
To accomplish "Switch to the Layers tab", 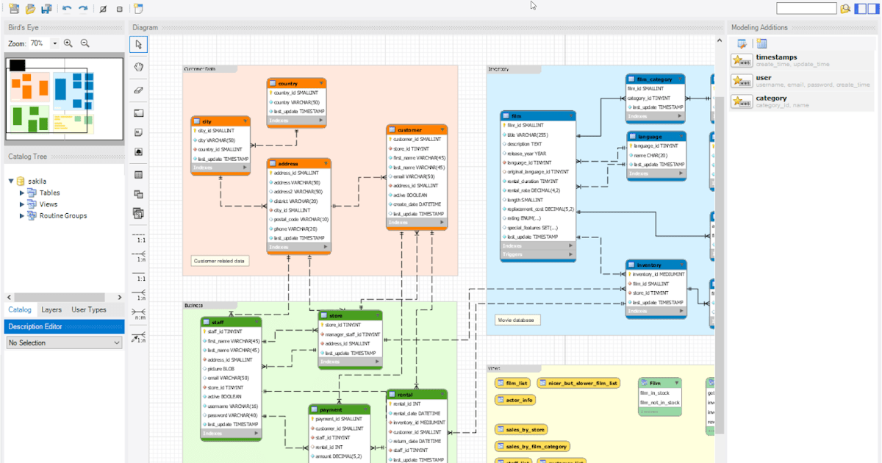I will [52, 309].
